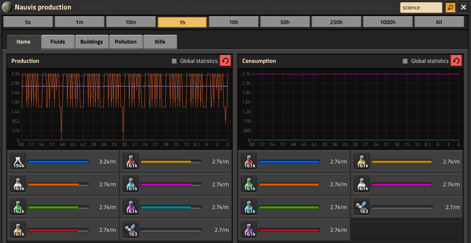Switch to the Fluids tab
Viewport: 471px width, 243px height.
tap(58, 42)
